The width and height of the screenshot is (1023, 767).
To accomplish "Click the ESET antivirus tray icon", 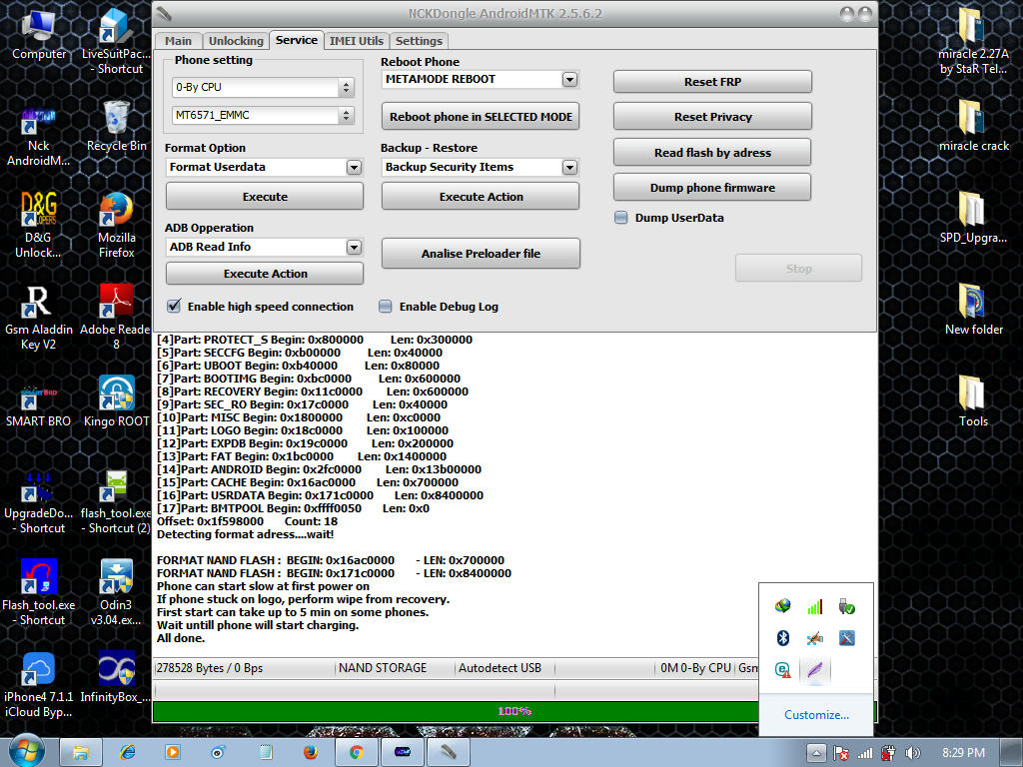I will 783,670.
